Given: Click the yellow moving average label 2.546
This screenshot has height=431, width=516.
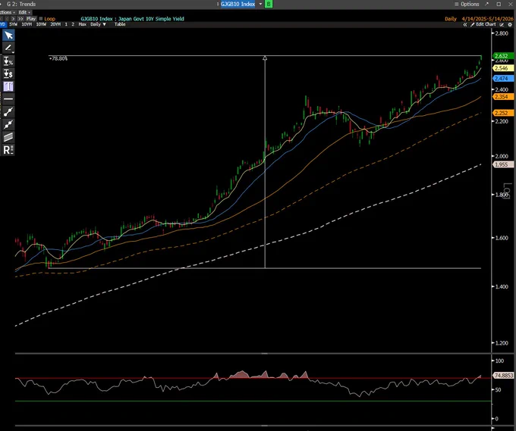Looking at the screenshot, I should tap(503, 68).
